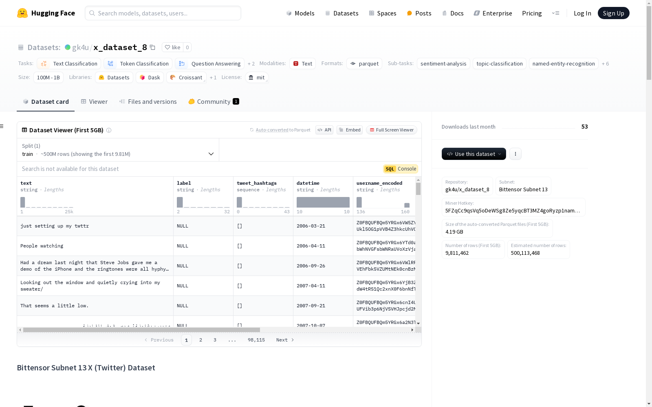Viewport: 652px width, 407px height.
Task: Click the Datasets section icon beside title
Action: 21,48
